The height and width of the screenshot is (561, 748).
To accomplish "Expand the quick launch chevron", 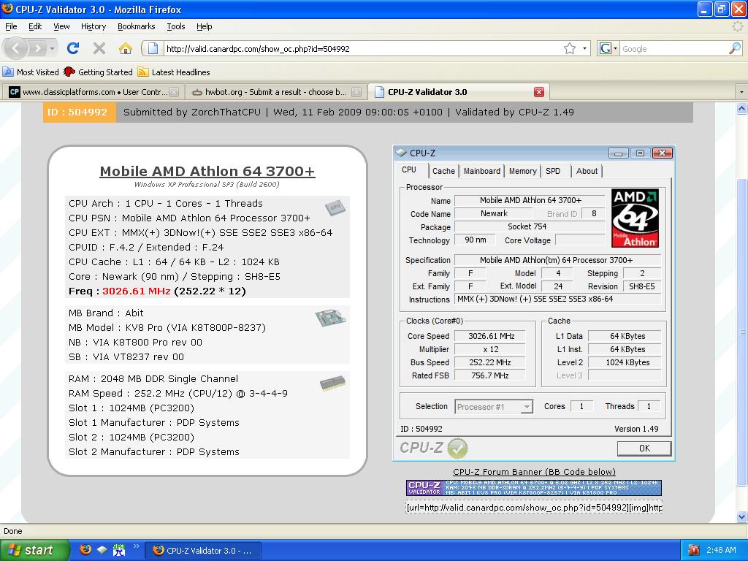I will tap(136, 546).
